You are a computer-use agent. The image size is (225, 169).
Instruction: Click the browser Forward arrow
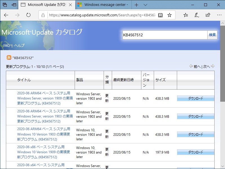17,15
